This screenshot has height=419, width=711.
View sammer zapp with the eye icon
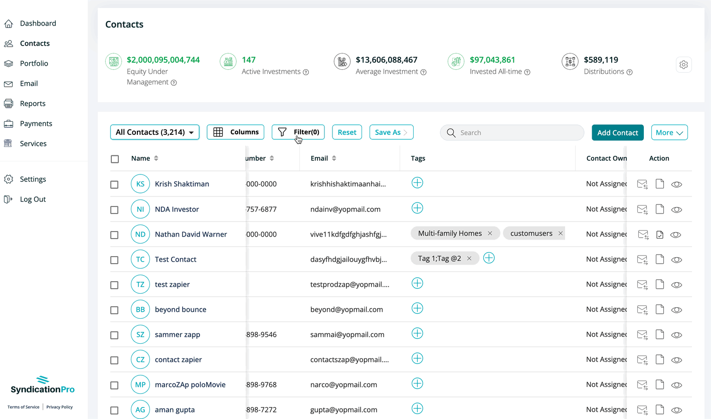676,335
